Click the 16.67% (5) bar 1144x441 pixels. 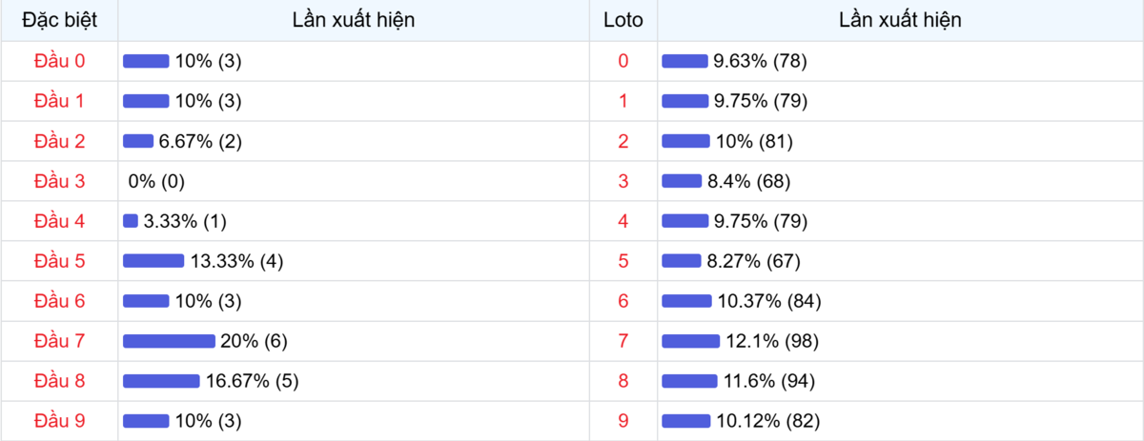coord(161,381)
